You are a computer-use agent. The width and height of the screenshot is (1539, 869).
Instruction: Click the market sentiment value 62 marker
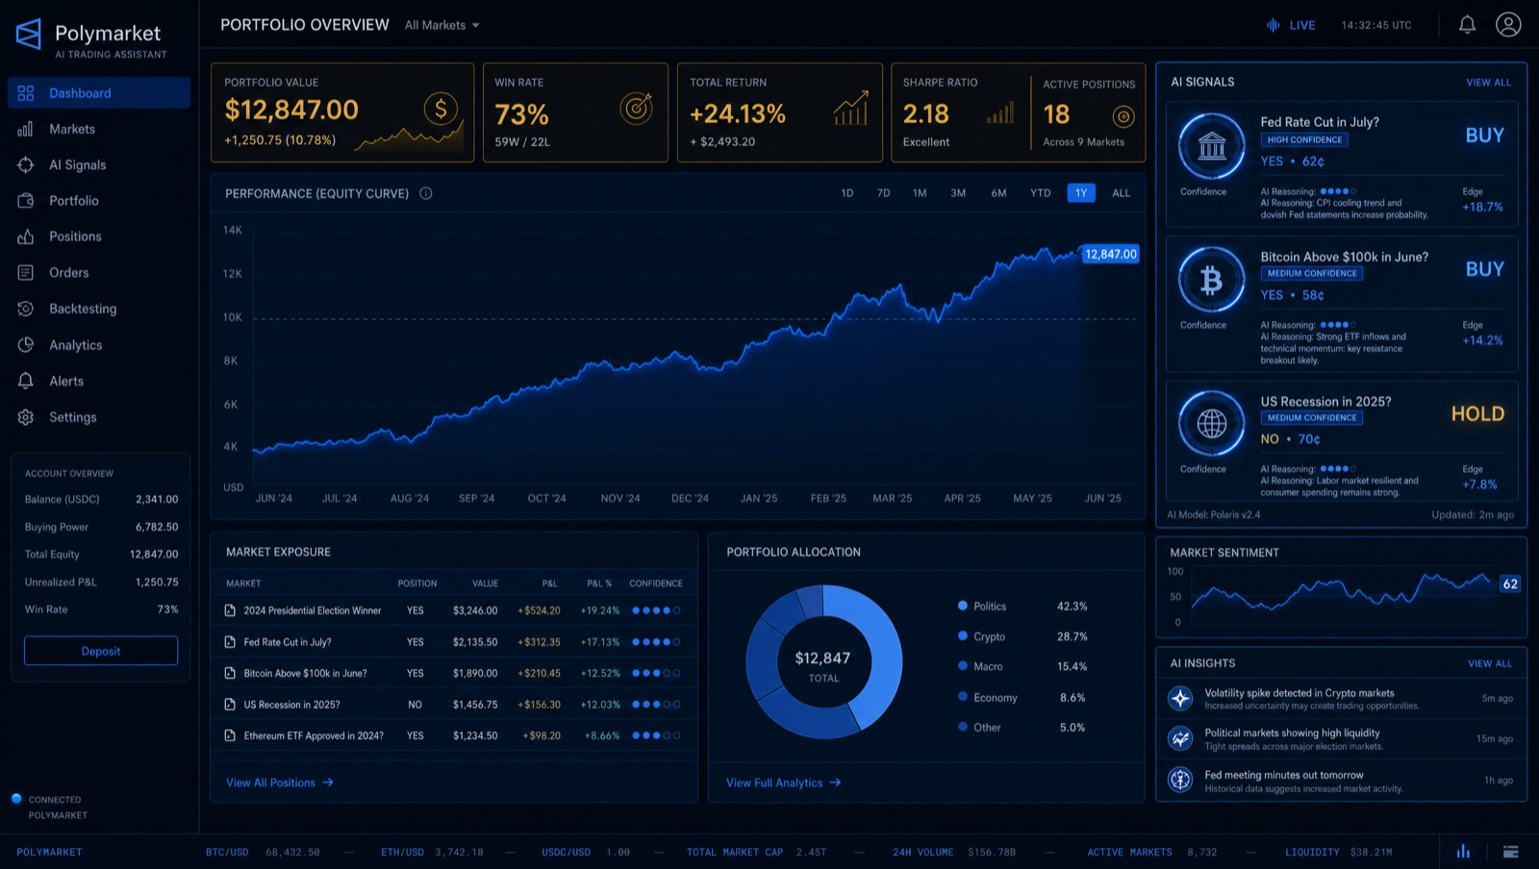coord(1510,583)
